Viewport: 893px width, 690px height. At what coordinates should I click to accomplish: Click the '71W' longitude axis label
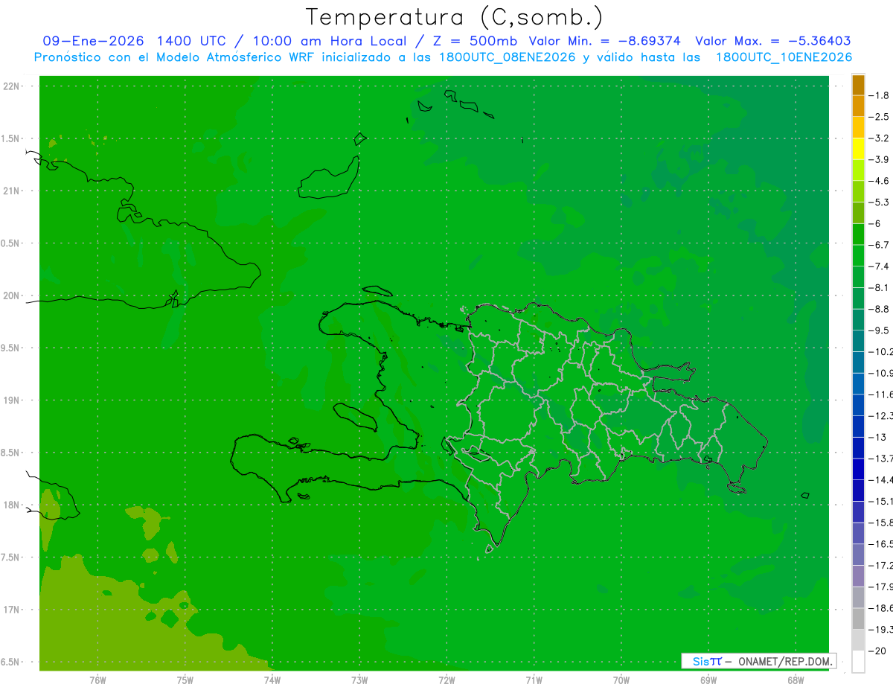pyautogui.click(x=534, y=680)
